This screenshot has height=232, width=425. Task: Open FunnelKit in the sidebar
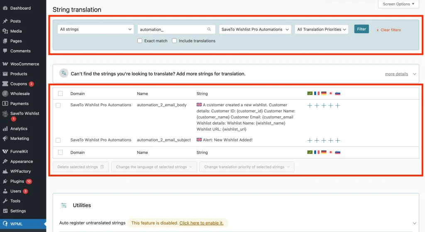pos(19,151)
